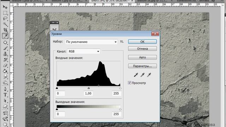Select the Hand tool

click(x=5, y=124)
